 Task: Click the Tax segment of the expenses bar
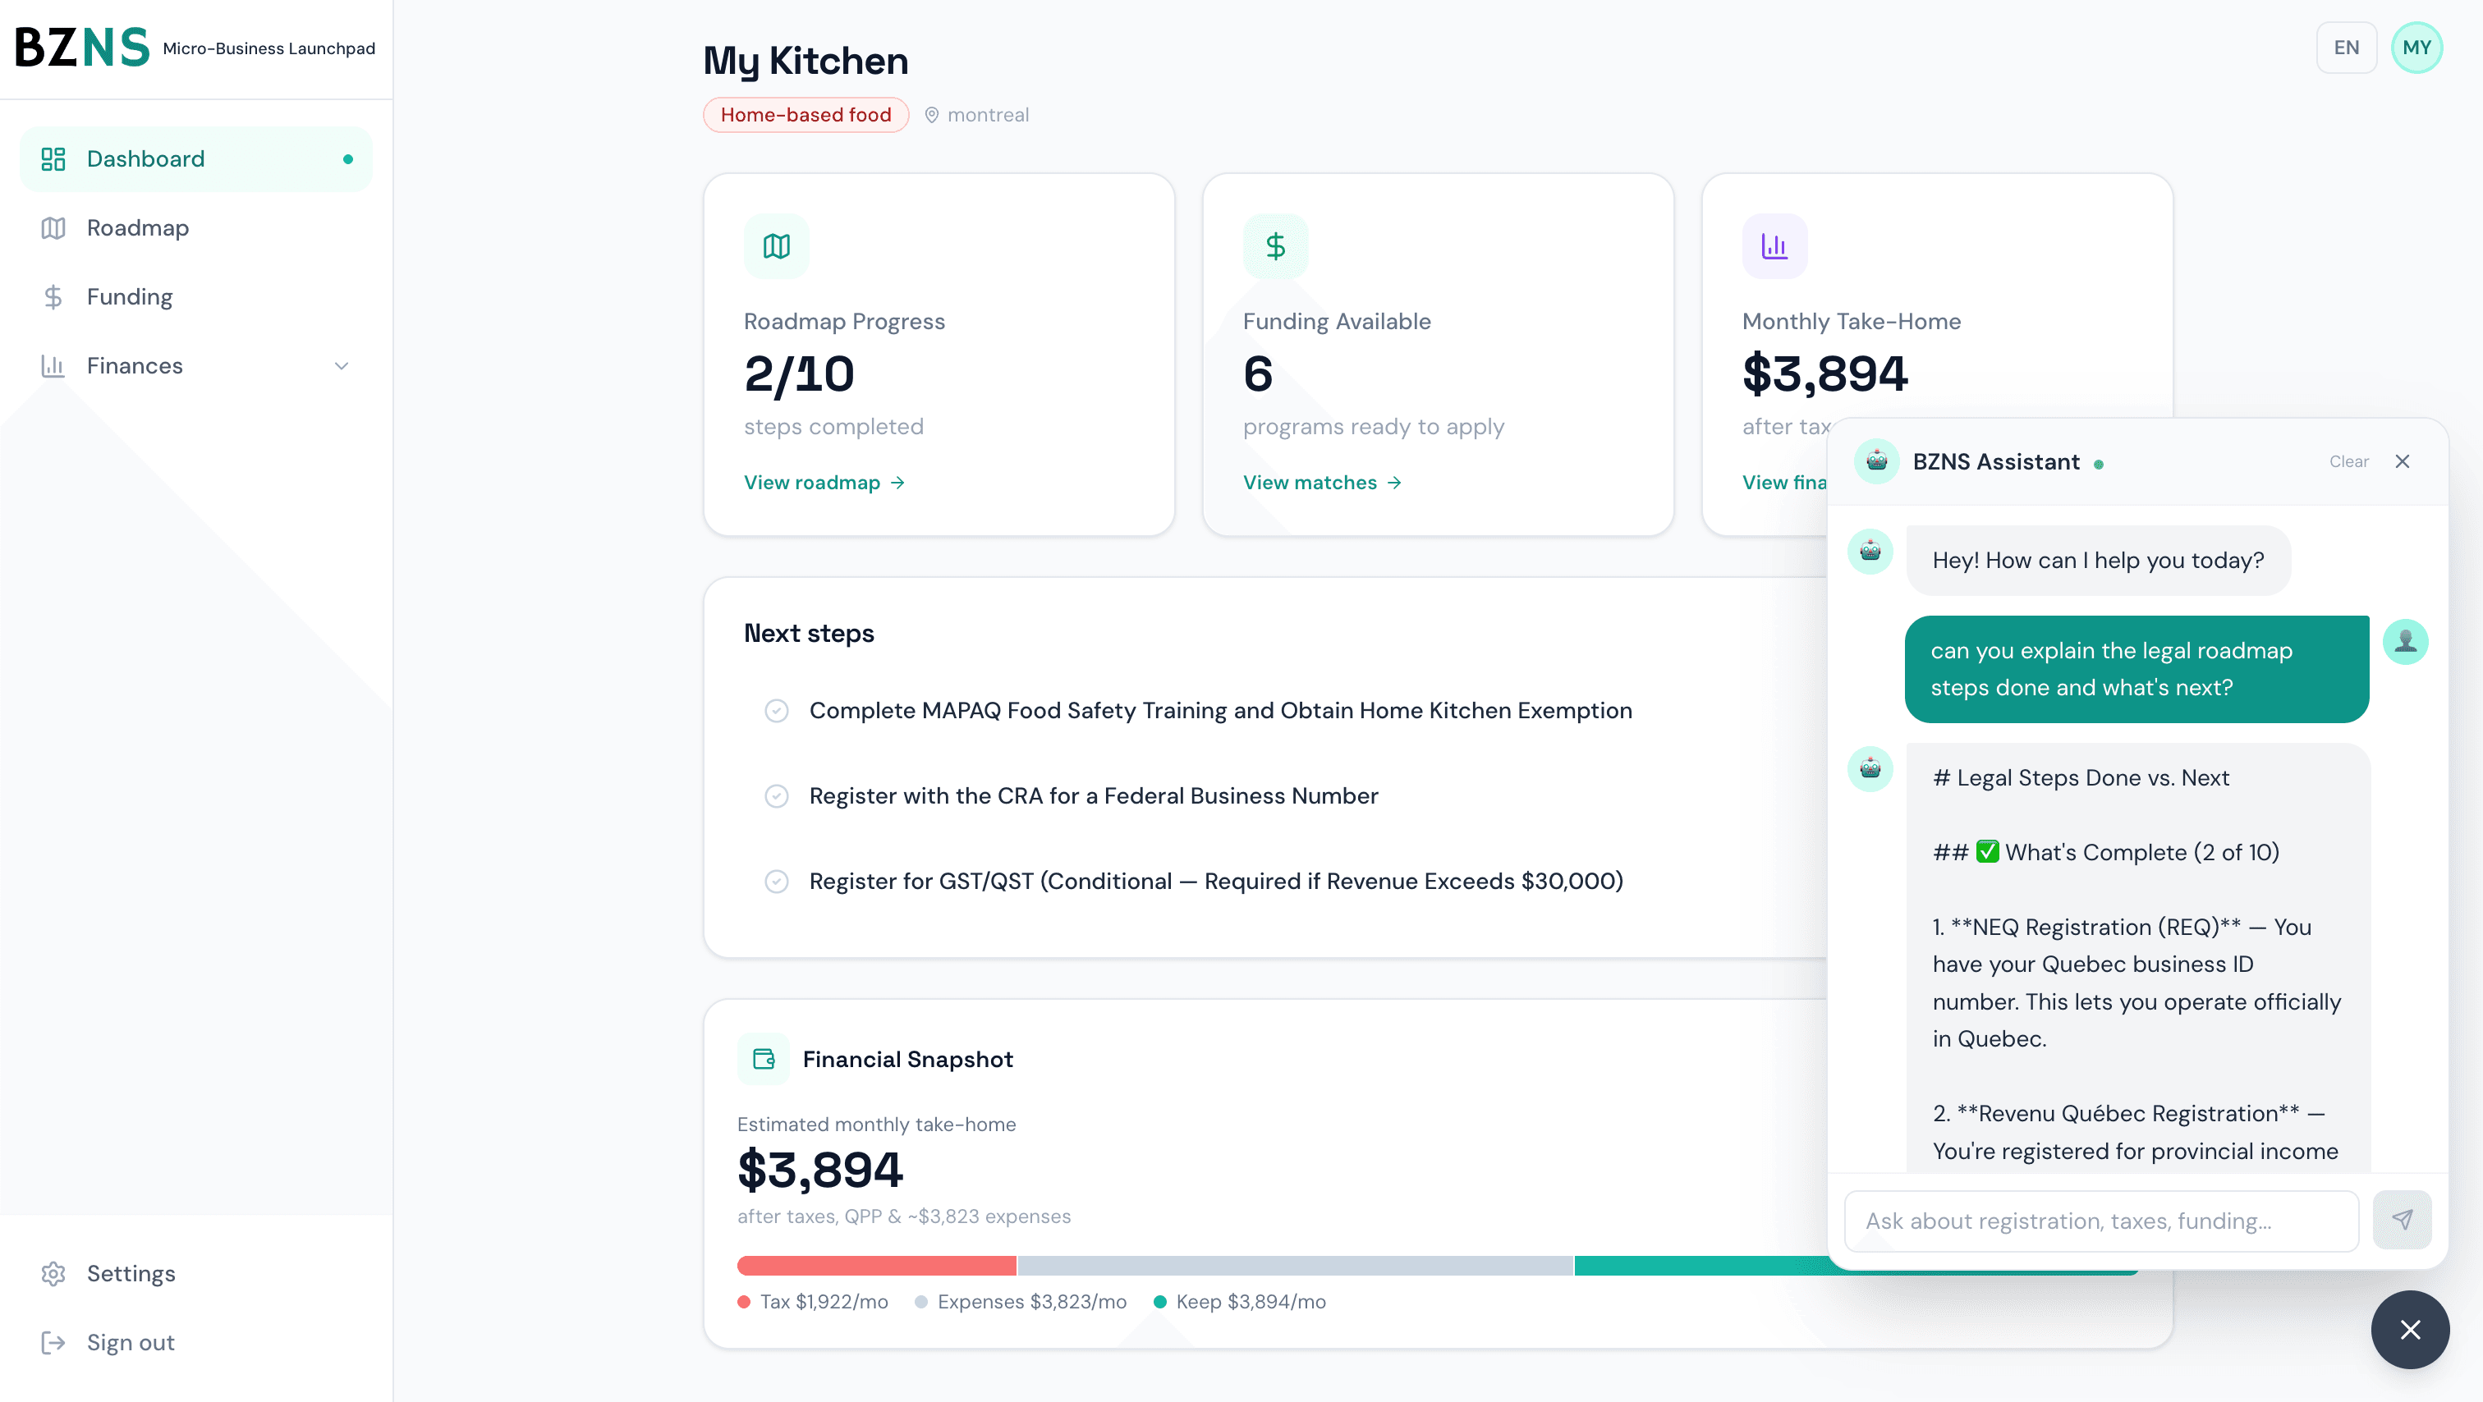874,1265
